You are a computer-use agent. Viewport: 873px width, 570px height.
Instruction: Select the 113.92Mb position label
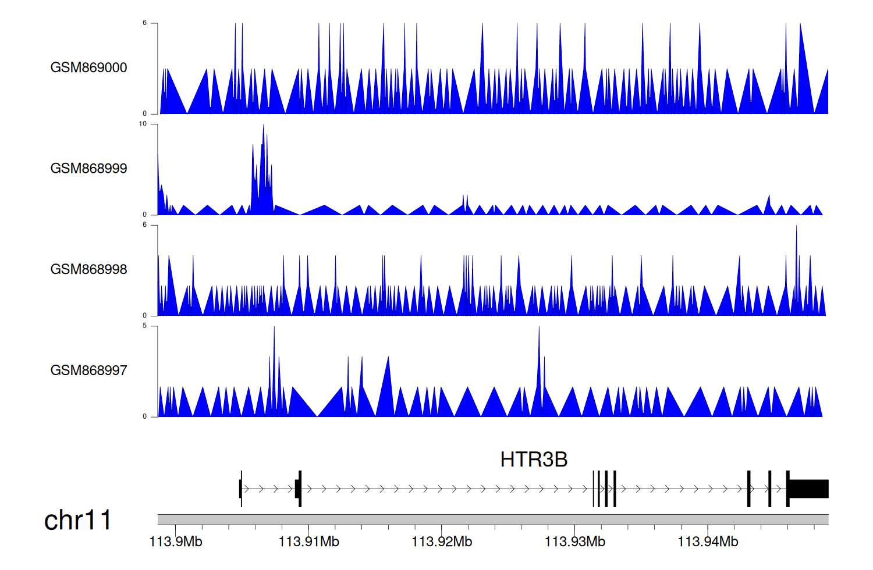pos(442,542)
